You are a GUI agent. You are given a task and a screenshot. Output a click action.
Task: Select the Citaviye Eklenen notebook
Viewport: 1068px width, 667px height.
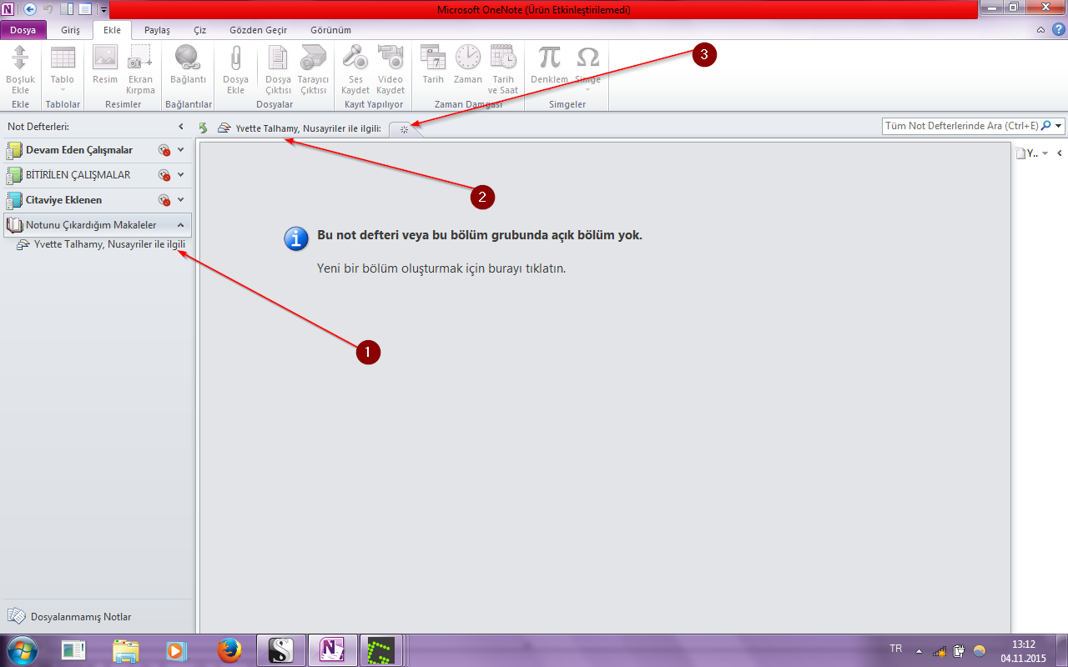coord(64,200)
